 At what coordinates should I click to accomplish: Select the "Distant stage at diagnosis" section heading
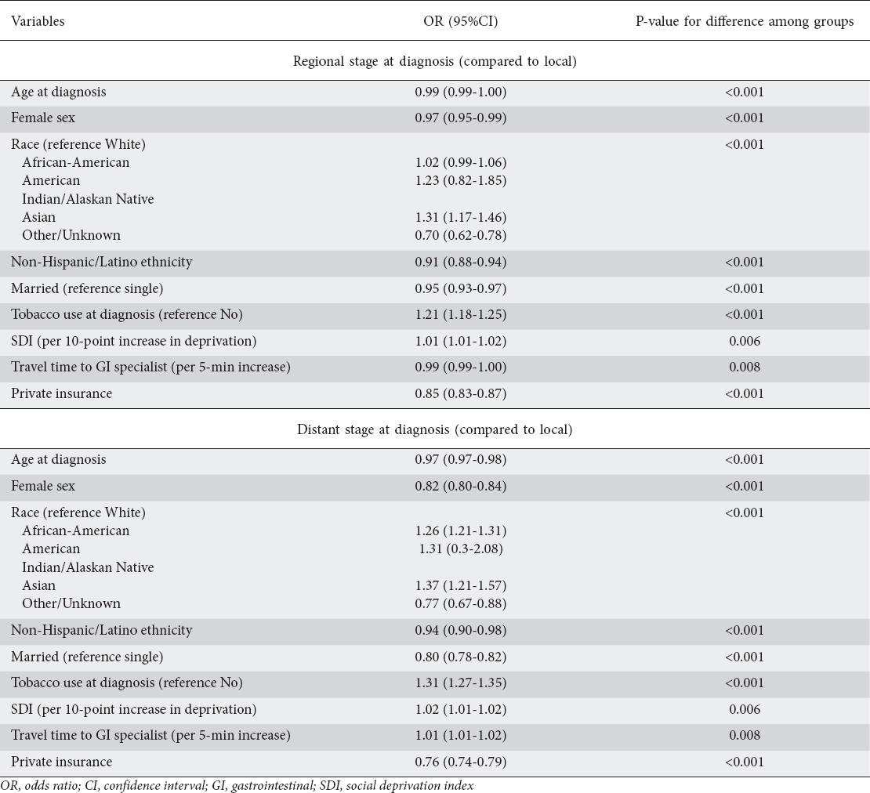click(x=435, y=429)
